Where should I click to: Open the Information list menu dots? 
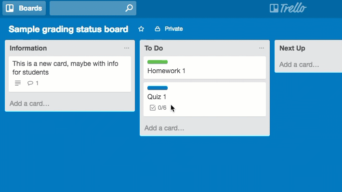127,48
